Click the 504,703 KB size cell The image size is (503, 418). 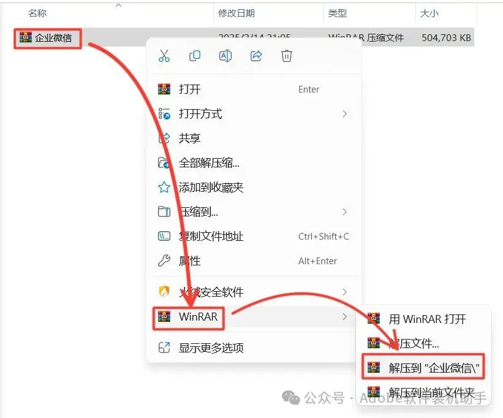446,38
